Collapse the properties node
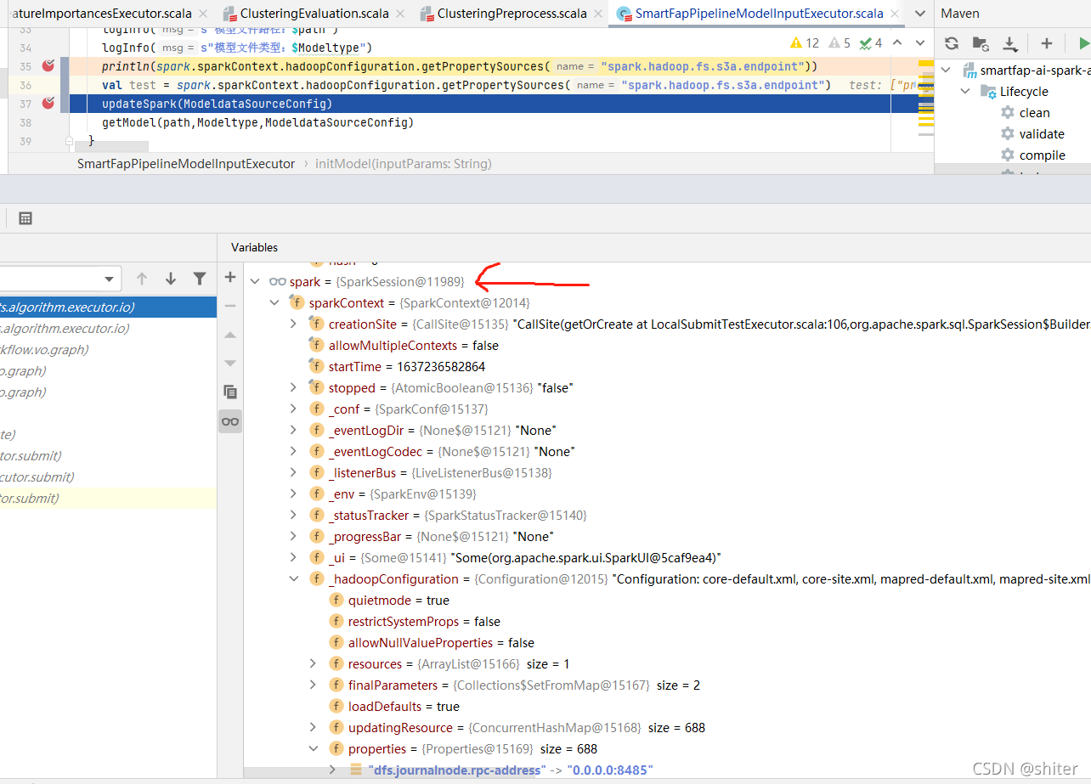The image size is (1091, 784). (x=313, y=748)
